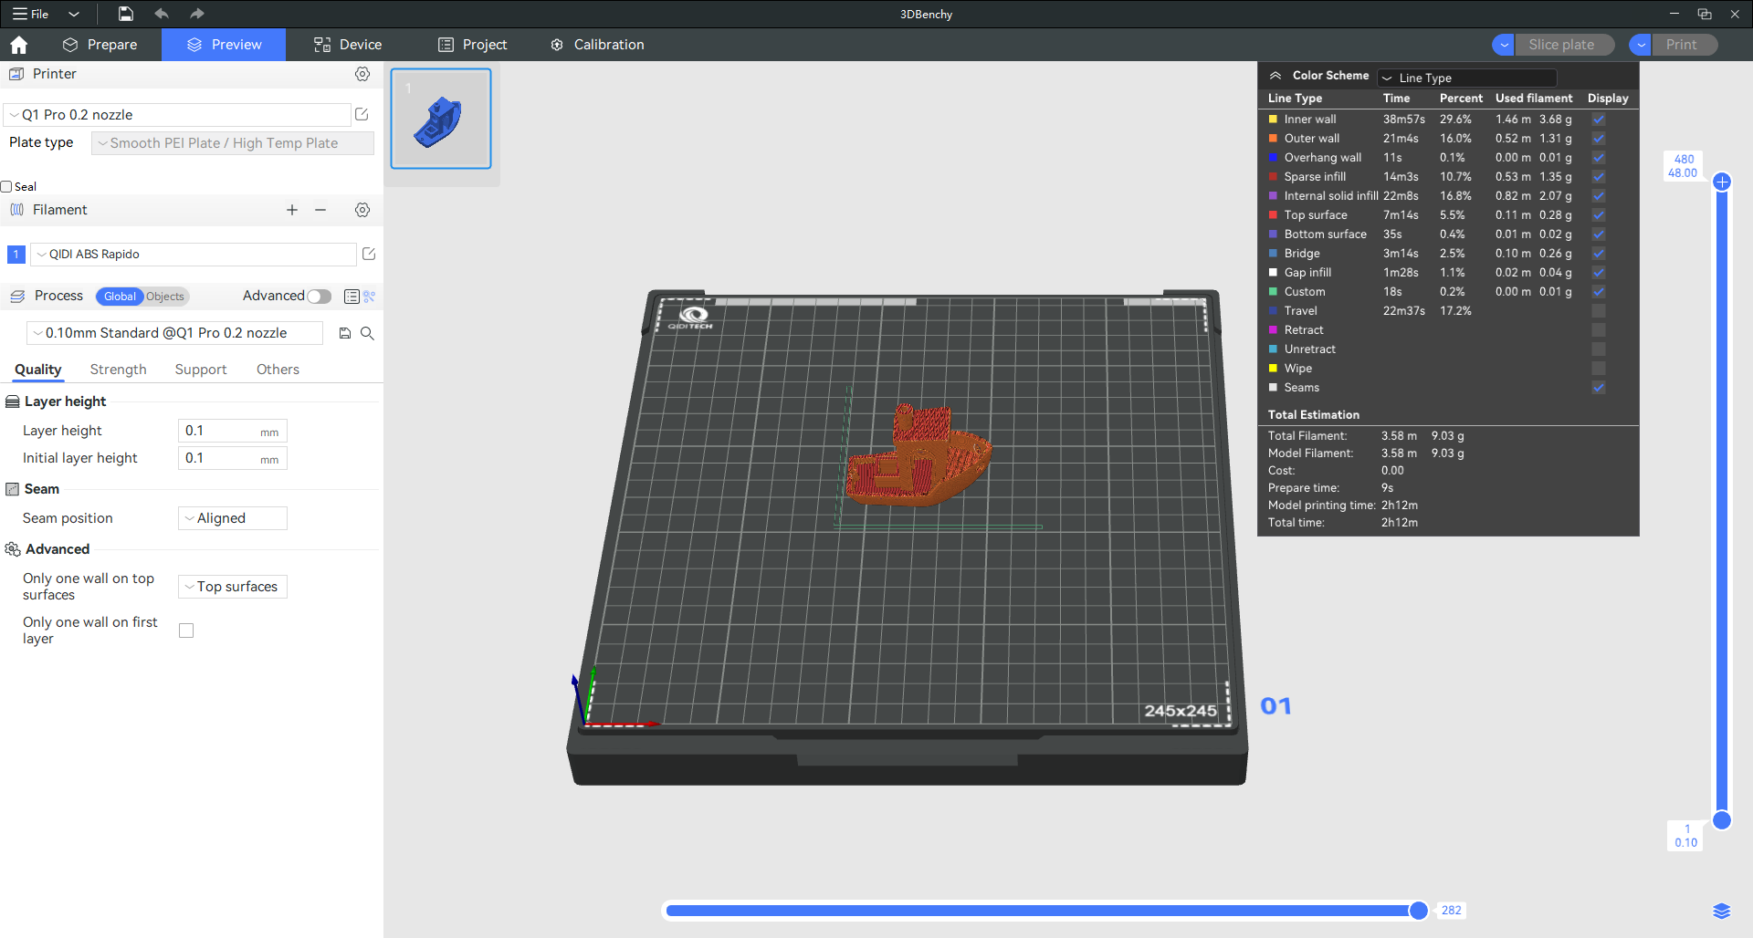The height and width of the screenshot is (938, 1753).
Task: Open the File menu dropdown arrow
Action: click(x=74, y=14)
